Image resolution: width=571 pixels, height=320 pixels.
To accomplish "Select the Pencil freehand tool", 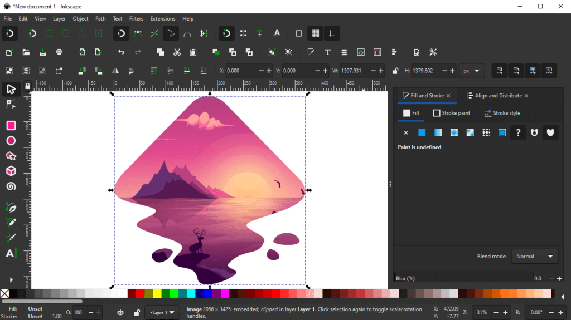I will 11,222.
